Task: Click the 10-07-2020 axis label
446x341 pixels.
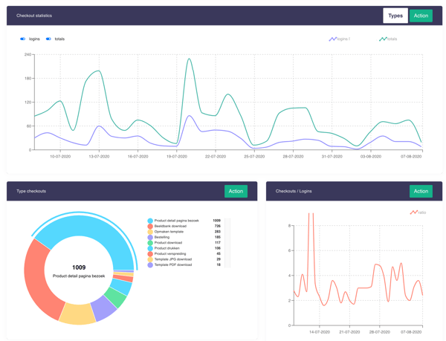Action: click(60, 157)
